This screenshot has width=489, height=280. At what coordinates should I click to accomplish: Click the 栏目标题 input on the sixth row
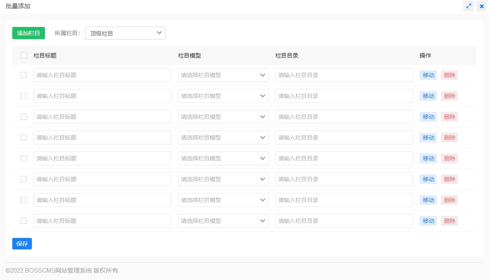click(x=102, y=179)
